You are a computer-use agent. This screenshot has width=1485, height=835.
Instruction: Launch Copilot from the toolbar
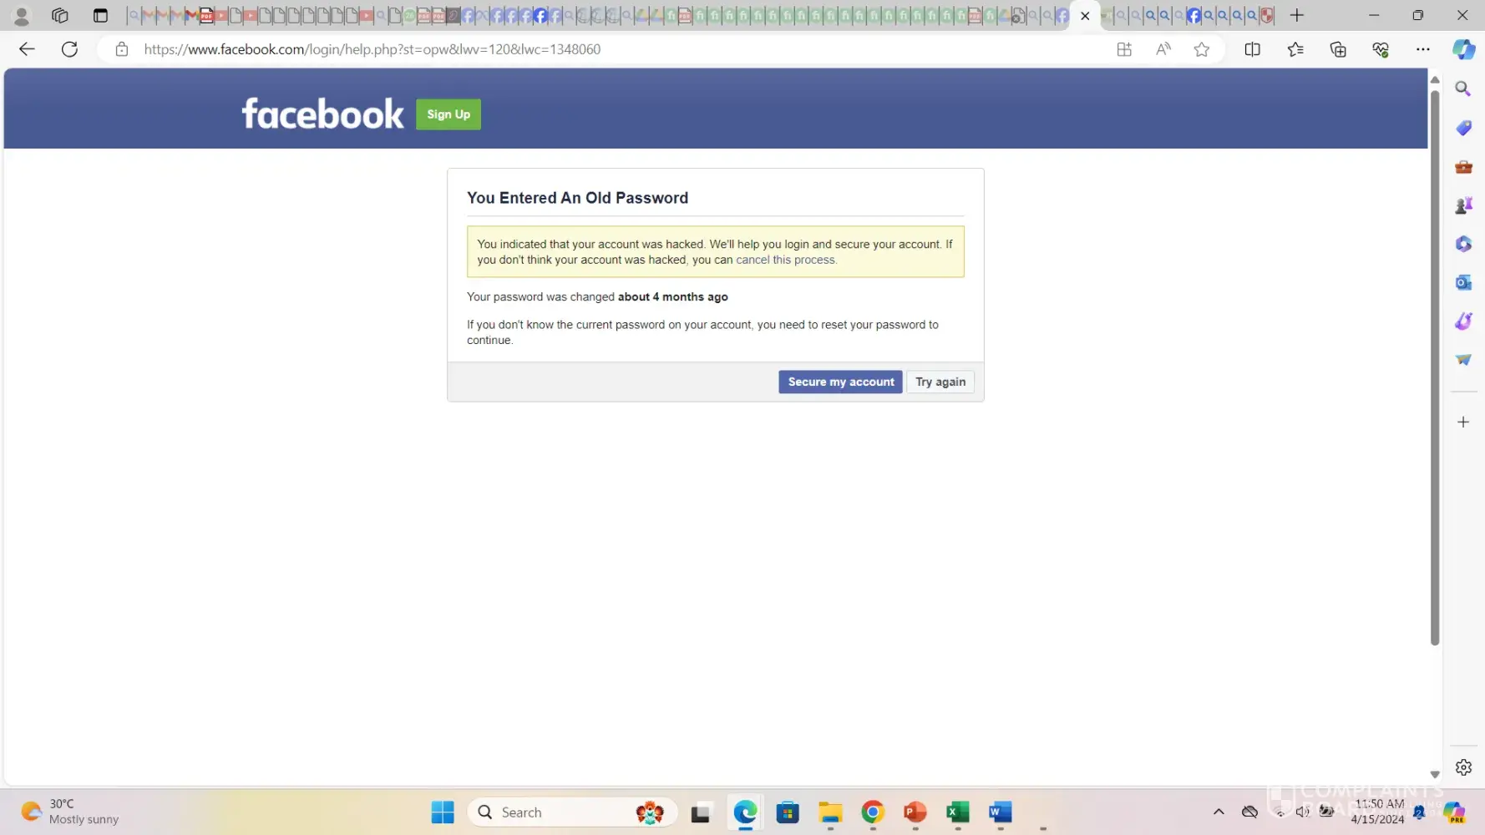click(1463, 49)
